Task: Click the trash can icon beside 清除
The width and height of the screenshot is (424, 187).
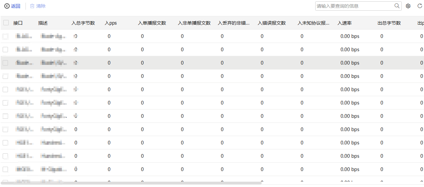Action: [x=32, y=6]
